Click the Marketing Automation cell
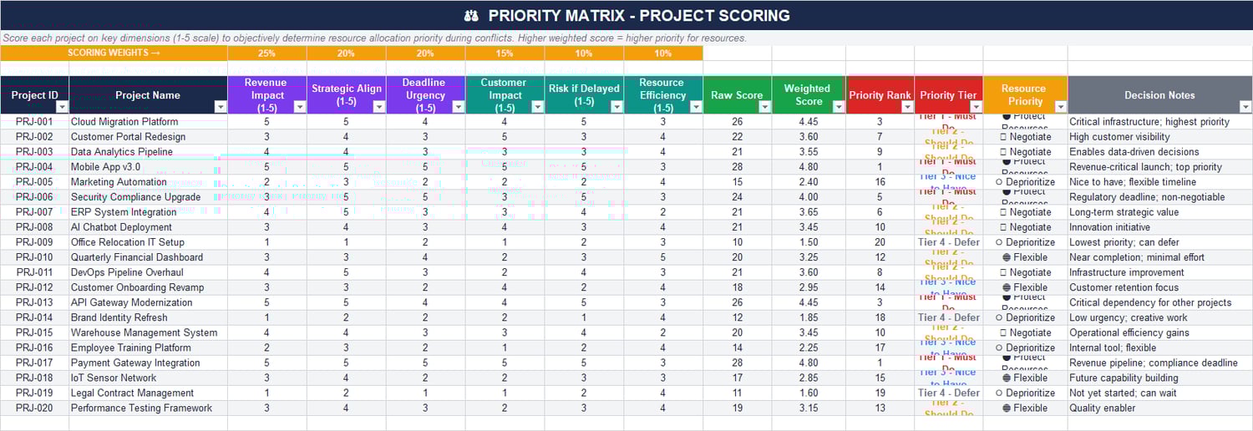 (x=148, y=182)
